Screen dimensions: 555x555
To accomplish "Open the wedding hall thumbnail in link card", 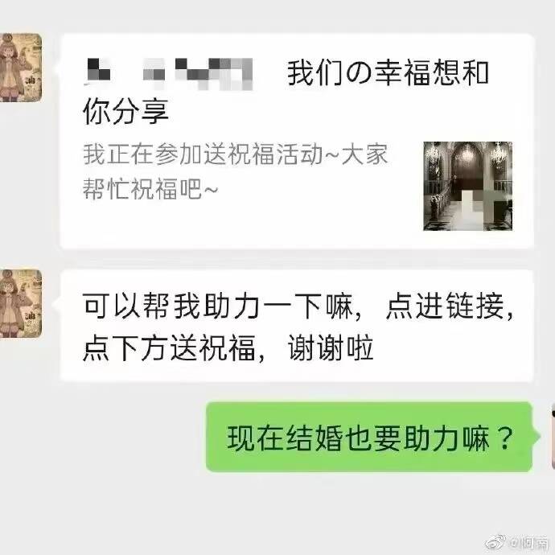I will coord(467,186).
